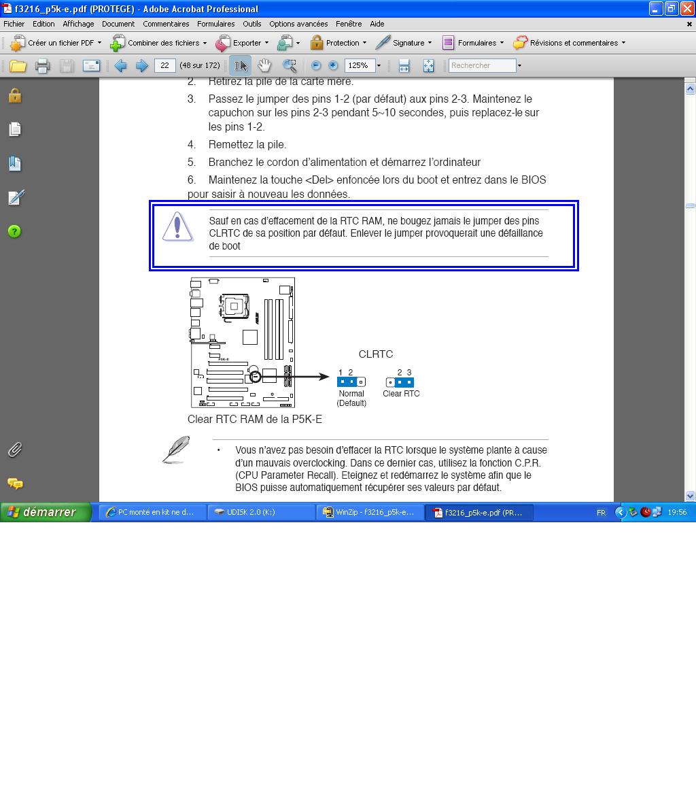Viewport: 696px width, 797px height.
Task: Open the attachments paperclip panel
Action: point(15,450)
